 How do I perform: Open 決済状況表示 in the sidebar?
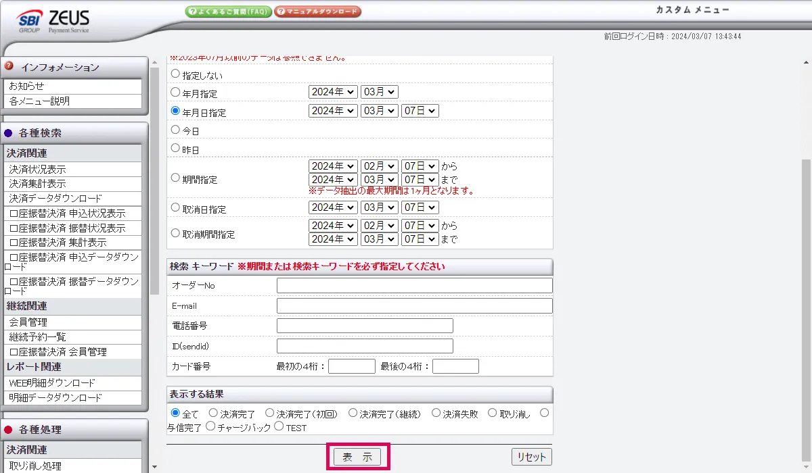coord(37,170)
